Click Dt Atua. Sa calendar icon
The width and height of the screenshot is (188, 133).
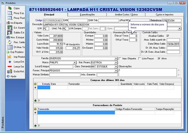[10, 47]
